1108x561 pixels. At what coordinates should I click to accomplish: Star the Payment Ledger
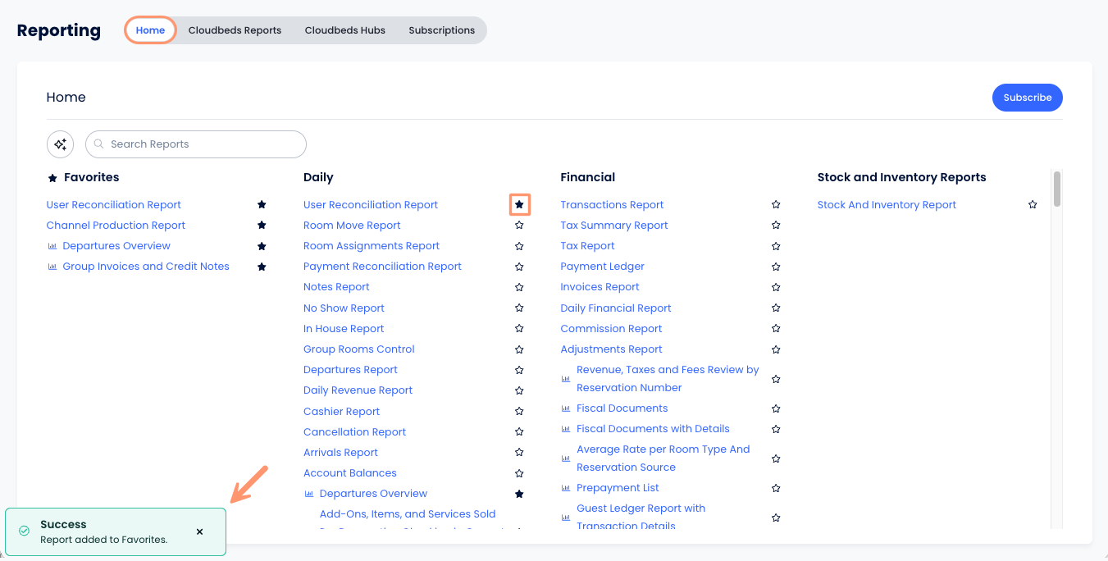pos(776,267)
